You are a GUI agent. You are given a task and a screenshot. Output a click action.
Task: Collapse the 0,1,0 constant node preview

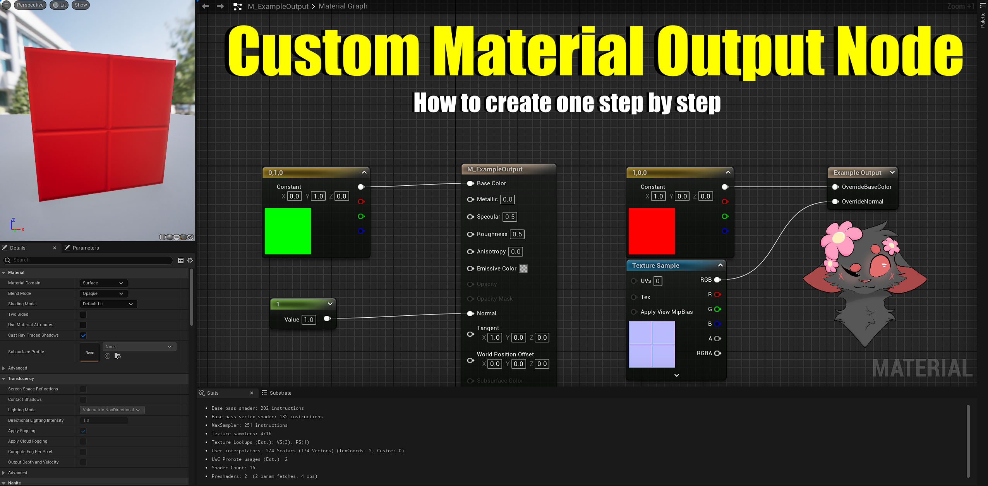[364, 172]
